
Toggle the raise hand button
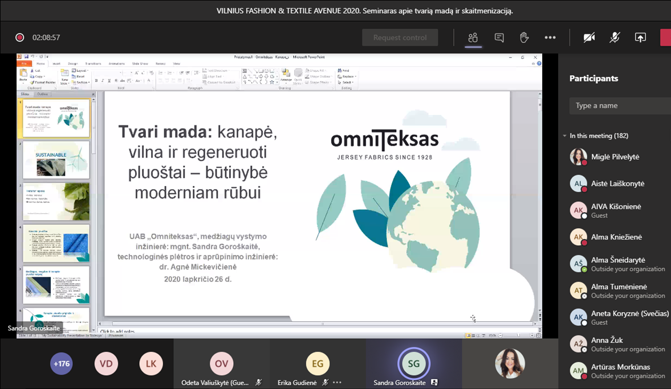(524, 38)
